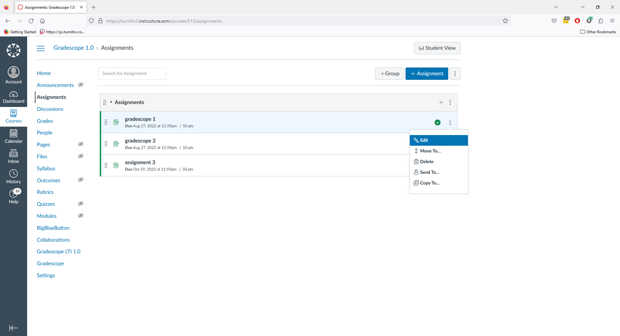Screen dimensions: 620x336
Task: Click the assignment icon beside gradescope 1
Action: click(x=116, y=122)
